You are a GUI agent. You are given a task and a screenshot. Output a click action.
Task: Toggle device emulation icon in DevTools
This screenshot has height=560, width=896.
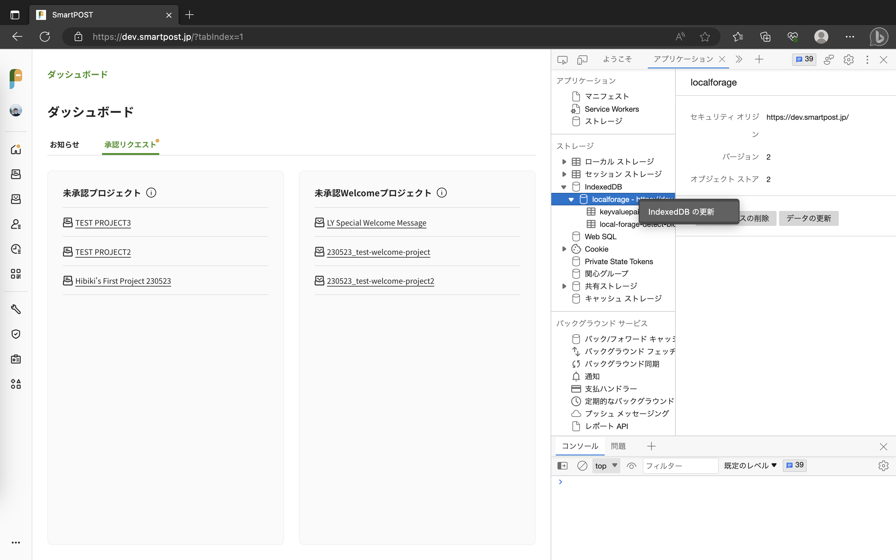[x=582, y=60]
